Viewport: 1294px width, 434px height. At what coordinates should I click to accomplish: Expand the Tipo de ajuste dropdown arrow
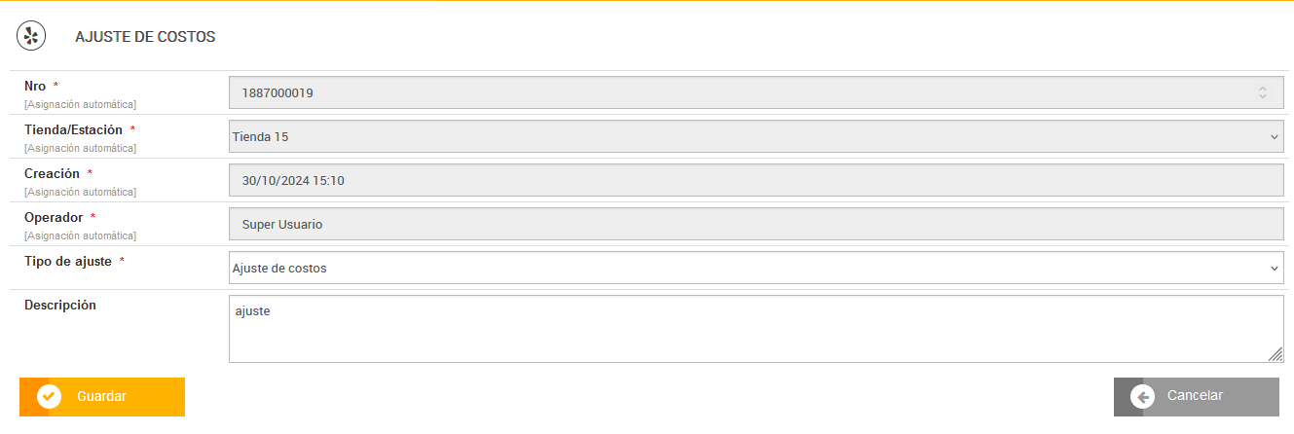point(1275,269)
